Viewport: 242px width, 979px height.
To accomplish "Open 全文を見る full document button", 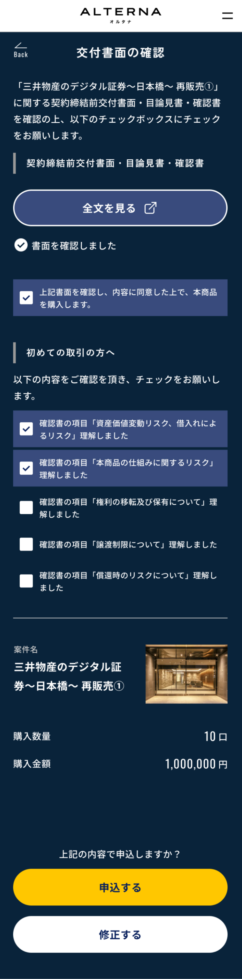I will coord(120,208).
